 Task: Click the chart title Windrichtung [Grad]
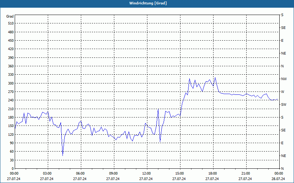[148, 3]
